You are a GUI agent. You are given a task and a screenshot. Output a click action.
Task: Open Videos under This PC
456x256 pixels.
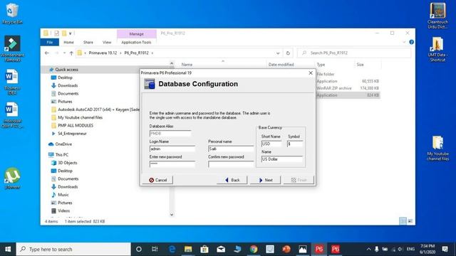[x=63, y=210]
